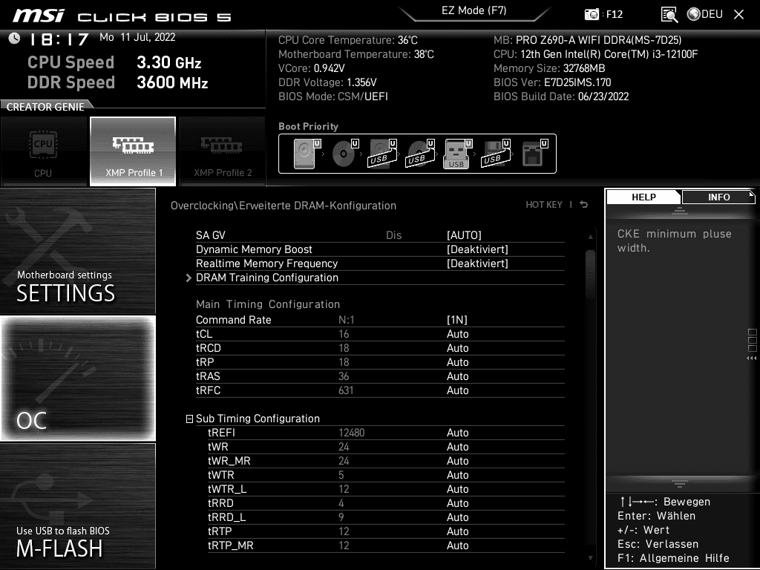Select the CPU Creator Genie profile

point(43,151)
